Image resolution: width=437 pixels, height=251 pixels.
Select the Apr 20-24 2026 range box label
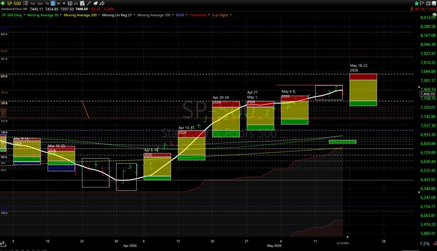221,100
